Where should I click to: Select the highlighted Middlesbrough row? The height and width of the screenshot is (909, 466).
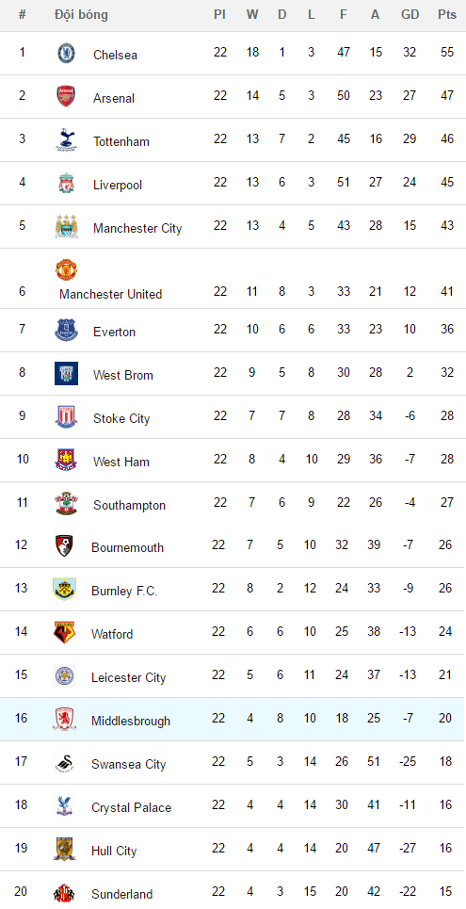click(233, 719)
